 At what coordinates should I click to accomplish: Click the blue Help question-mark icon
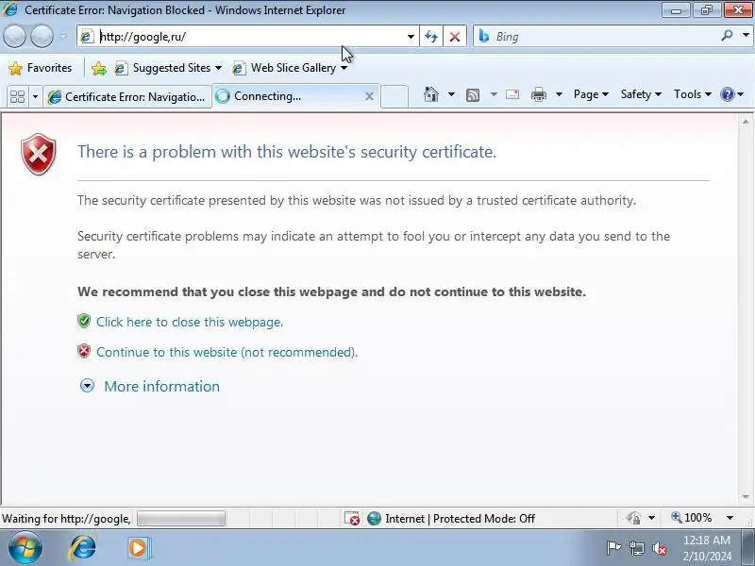click(727, 94)
